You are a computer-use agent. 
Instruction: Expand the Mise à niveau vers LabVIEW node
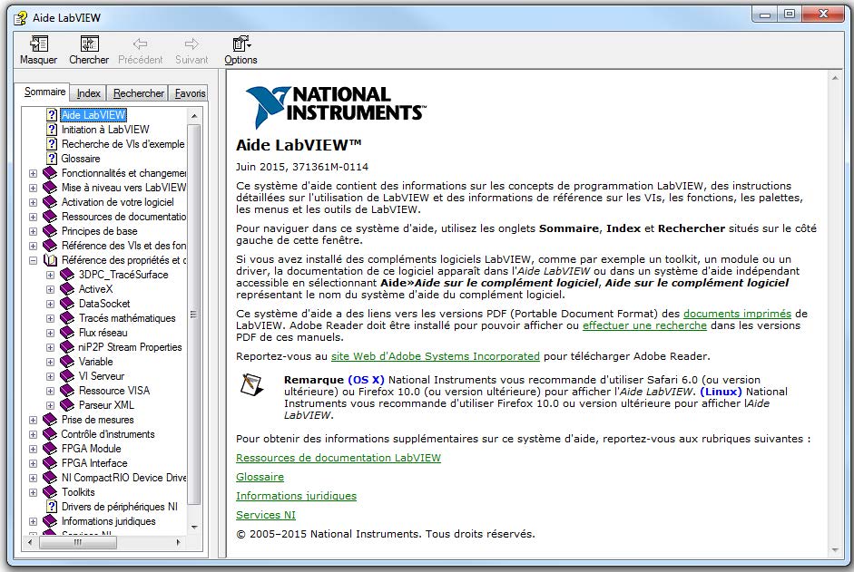pyautogui.click(x=34, y=188)
